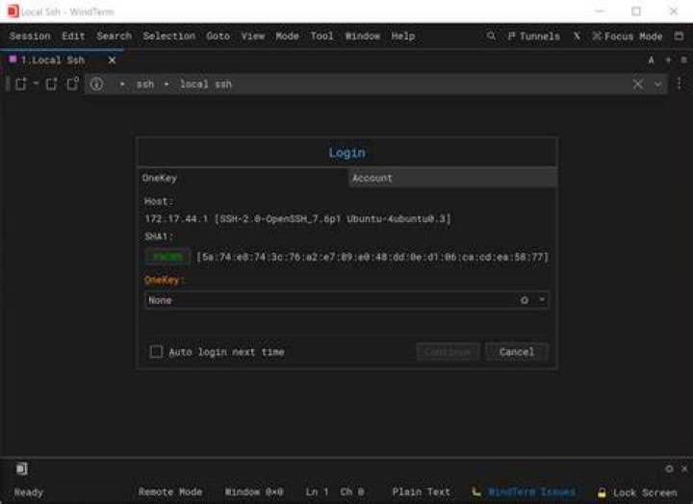
Task: Open the tab list menu icon
Action: [x=683, y=60]
